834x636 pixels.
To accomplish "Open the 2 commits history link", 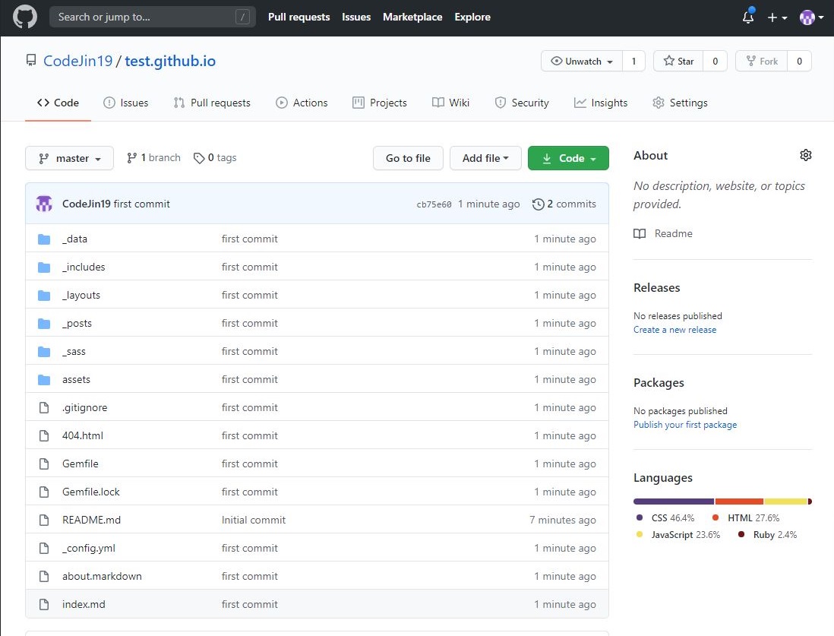I will pos(564,204).
